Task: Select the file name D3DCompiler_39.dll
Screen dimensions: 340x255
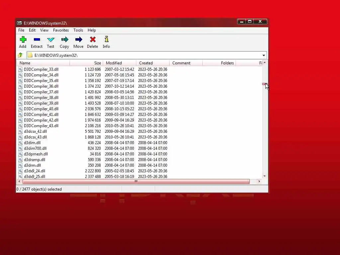Action: click(x=41, y=103)
